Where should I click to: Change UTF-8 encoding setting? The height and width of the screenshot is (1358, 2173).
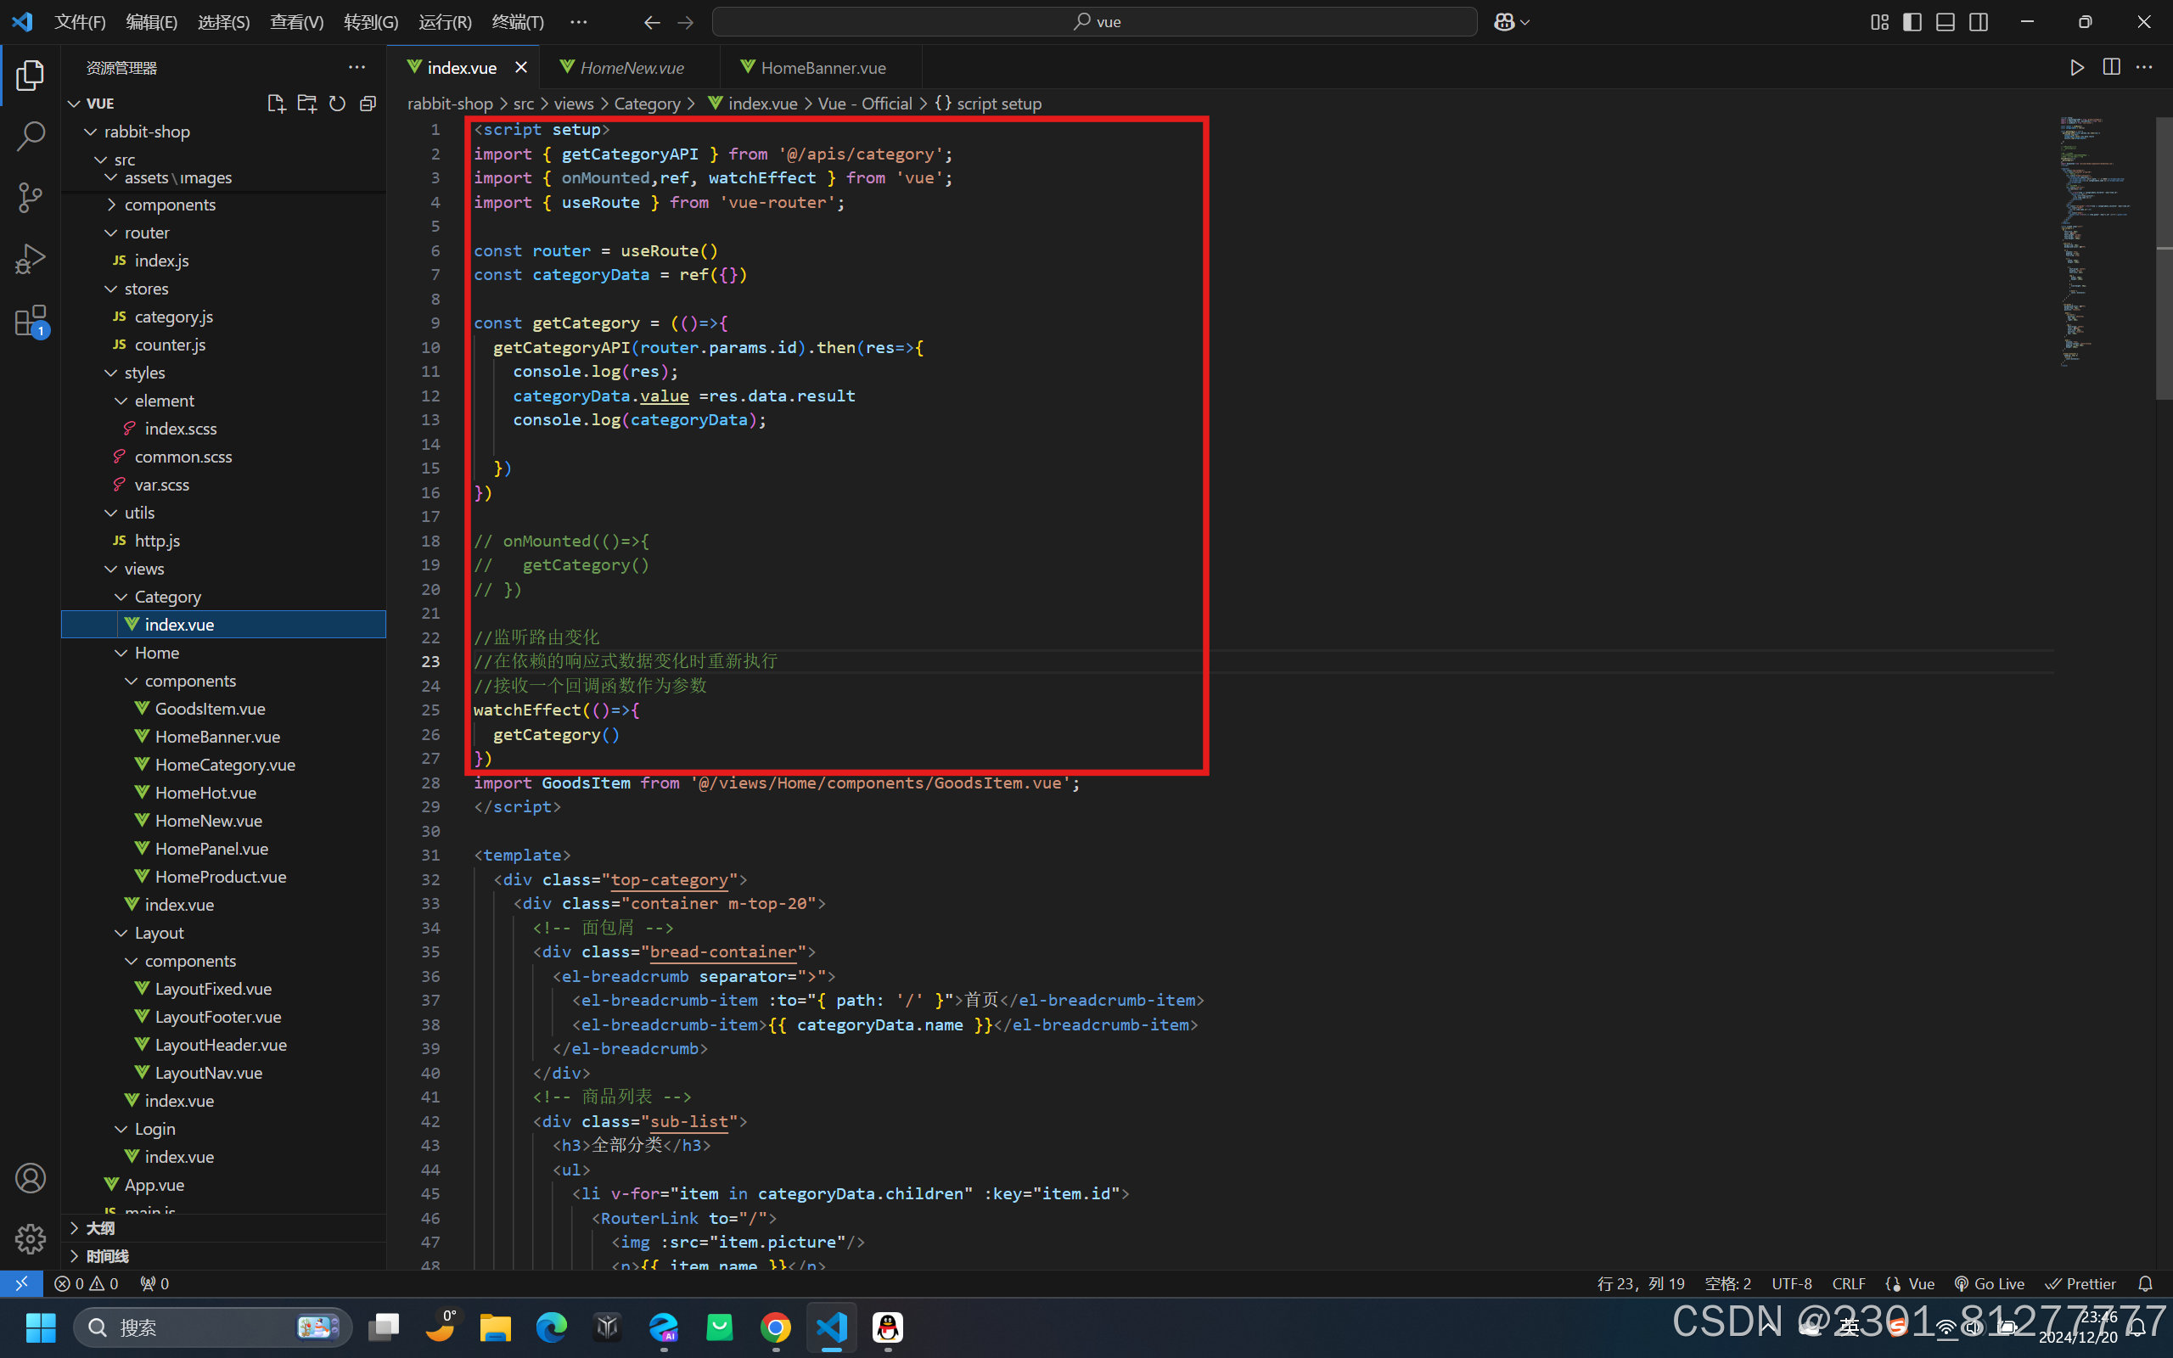[1791, 1283]
